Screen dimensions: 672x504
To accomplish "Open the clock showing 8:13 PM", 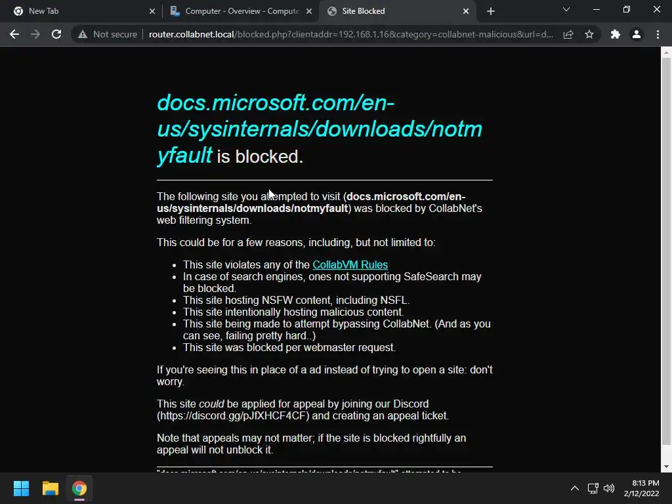I will coord(642,488).
